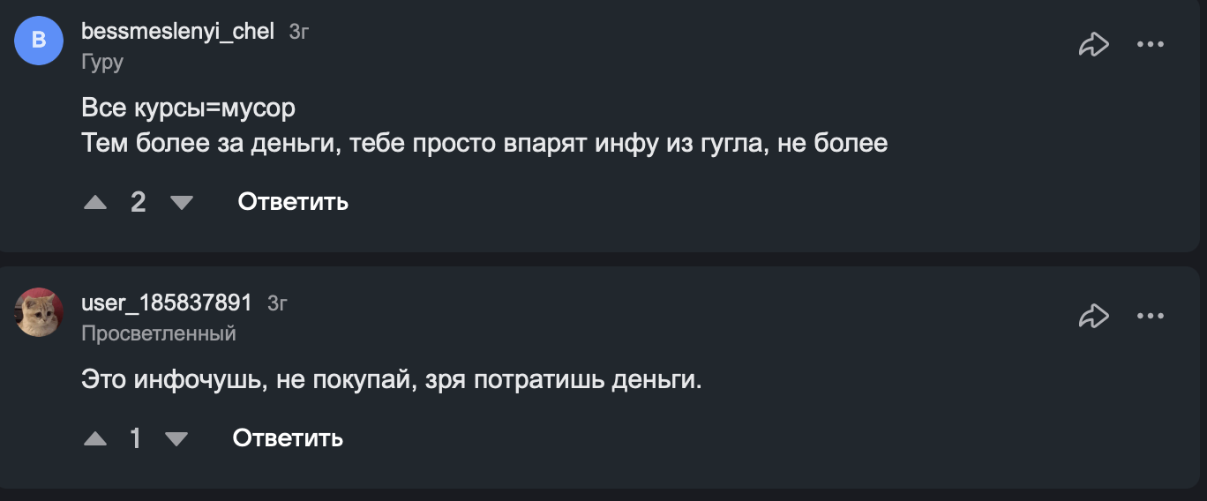This screenshot has height=501, width=1207.
Task: Click the blue "B" avatar
Action: coord(39,41)
